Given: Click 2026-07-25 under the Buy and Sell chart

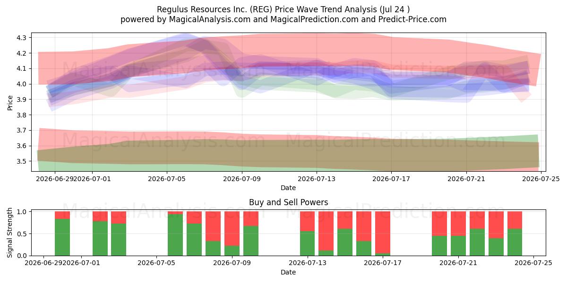Looking at the screenshot, I should 534,263.
